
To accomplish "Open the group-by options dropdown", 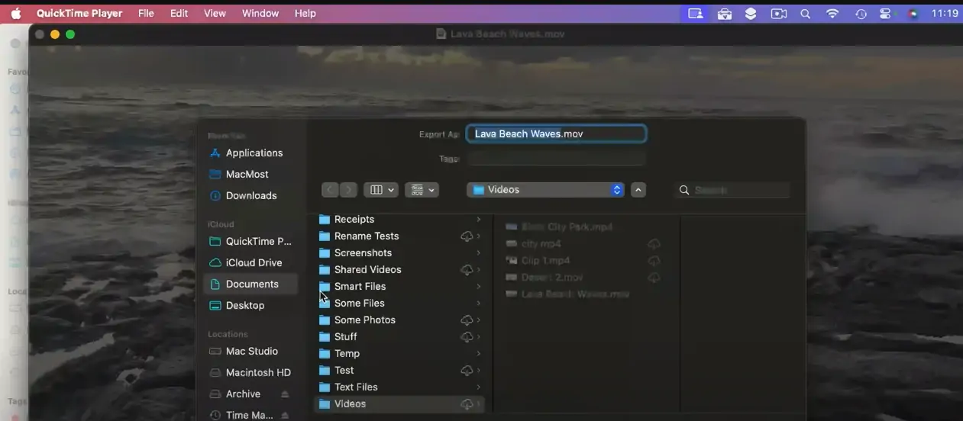I will 422,190.
